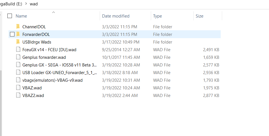Select the ForwarderDOL folder icon
The height and width of the screenshot is (136, 269).
pyautogui.click(x=18, y=34)
